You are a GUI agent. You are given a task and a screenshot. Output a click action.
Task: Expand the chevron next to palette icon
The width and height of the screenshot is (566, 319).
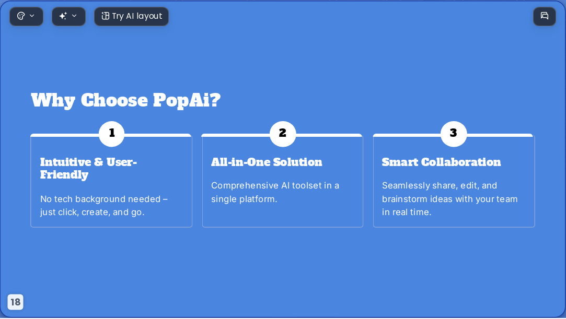coord(32,16)
